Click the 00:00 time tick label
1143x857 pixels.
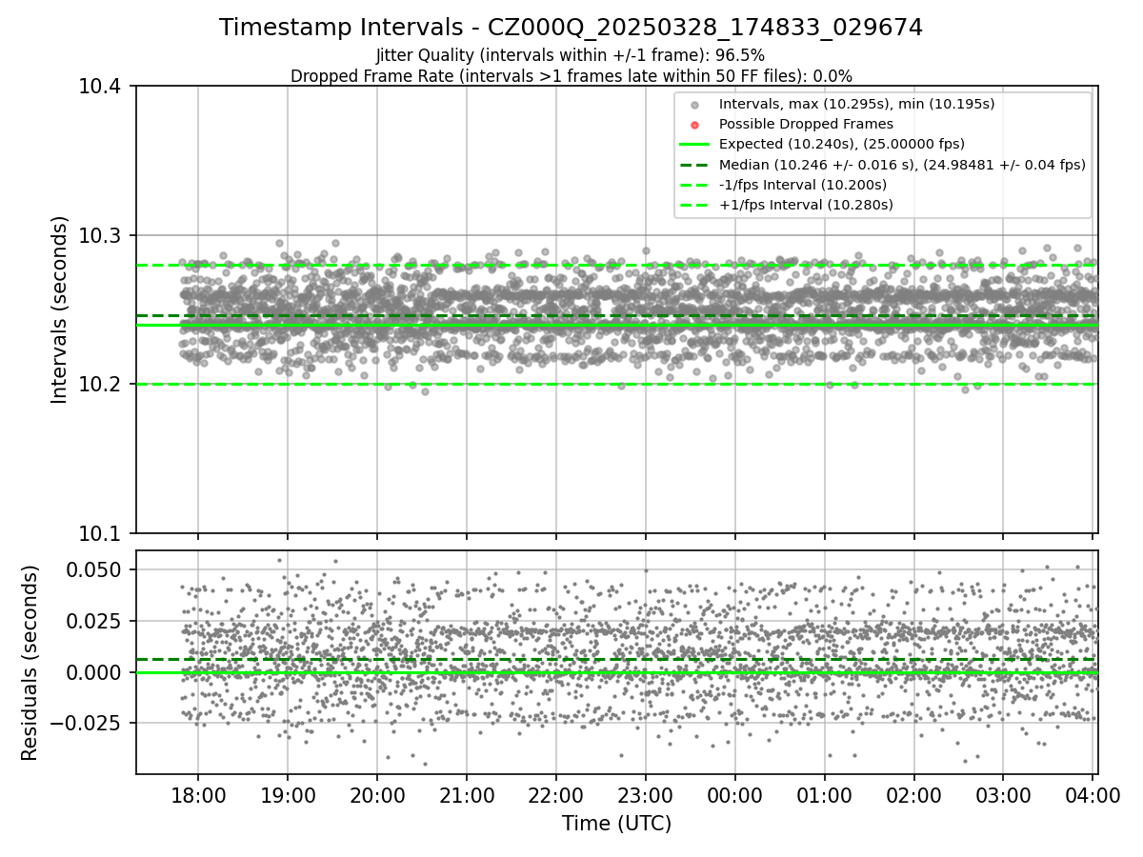pos(734,794)
